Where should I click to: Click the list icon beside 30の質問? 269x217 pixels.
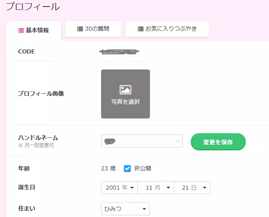[80, 29]
